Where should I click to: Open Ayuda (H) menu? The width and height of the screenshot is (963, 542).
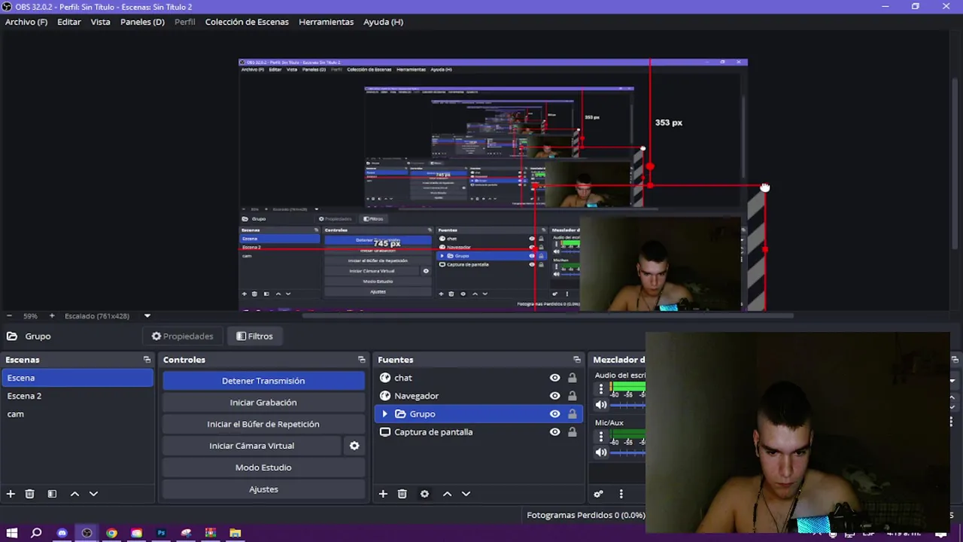click(x=383, y=22)
